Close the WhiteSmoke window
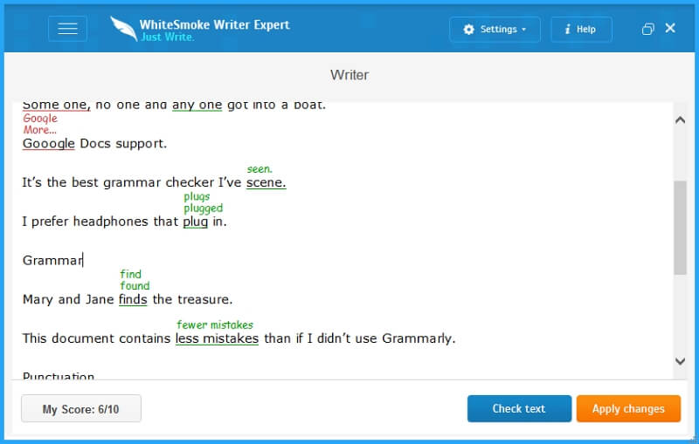Viewport: 699px width, 444px height. [670, 28]
